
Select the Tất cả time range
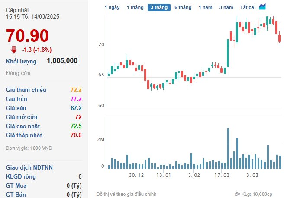click(247, 7)
